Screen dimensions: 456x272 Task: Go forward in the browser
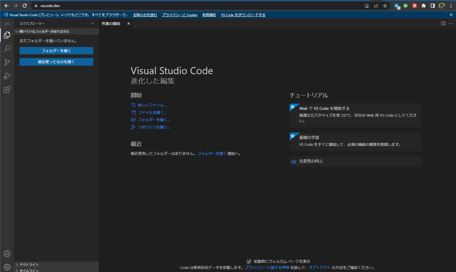click(16, 6)
